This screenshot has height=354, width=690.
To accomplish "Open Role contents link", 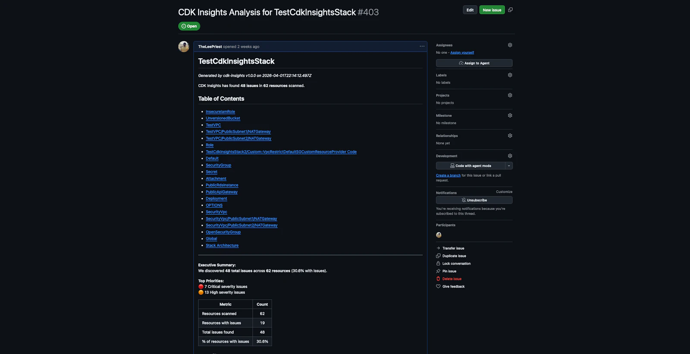I will (x=210, y=145).
